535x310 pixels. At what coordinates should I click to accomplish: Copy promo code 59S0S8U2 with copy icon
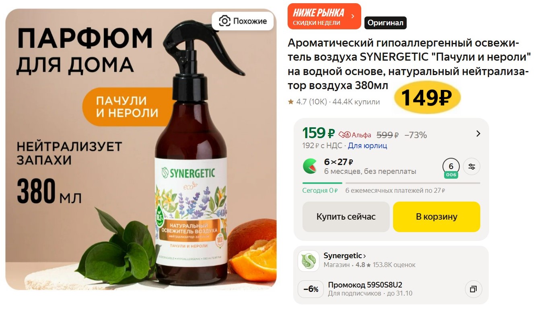coord(473,289)
